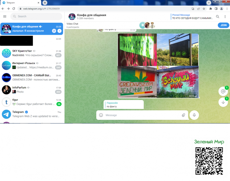Image resolution: width=230 pixels, height=181 pixels.
Task: Bookmark page using the star icon
Action: click(204, 9)
